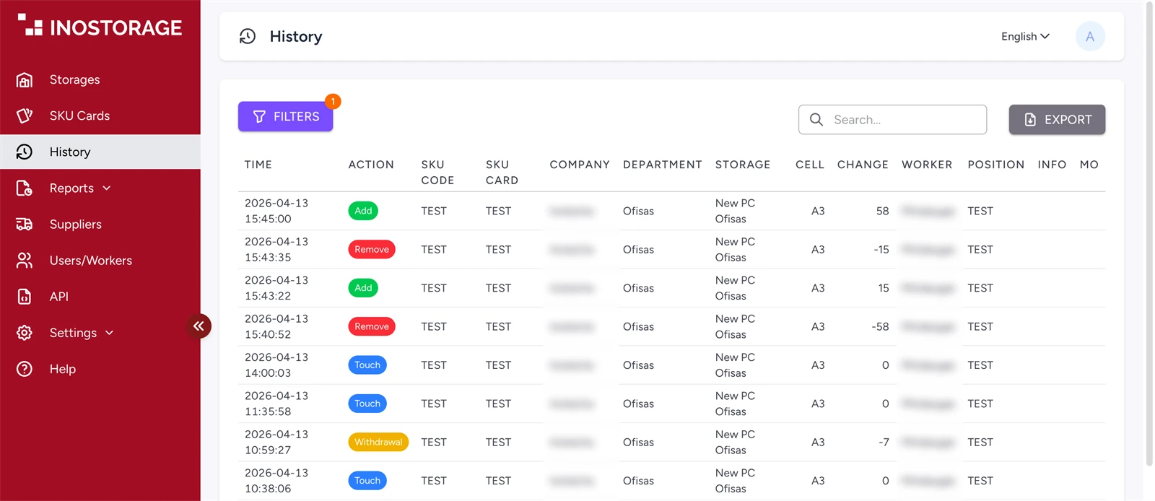
Task: Click the change value -58
Action: click(880, 326)
